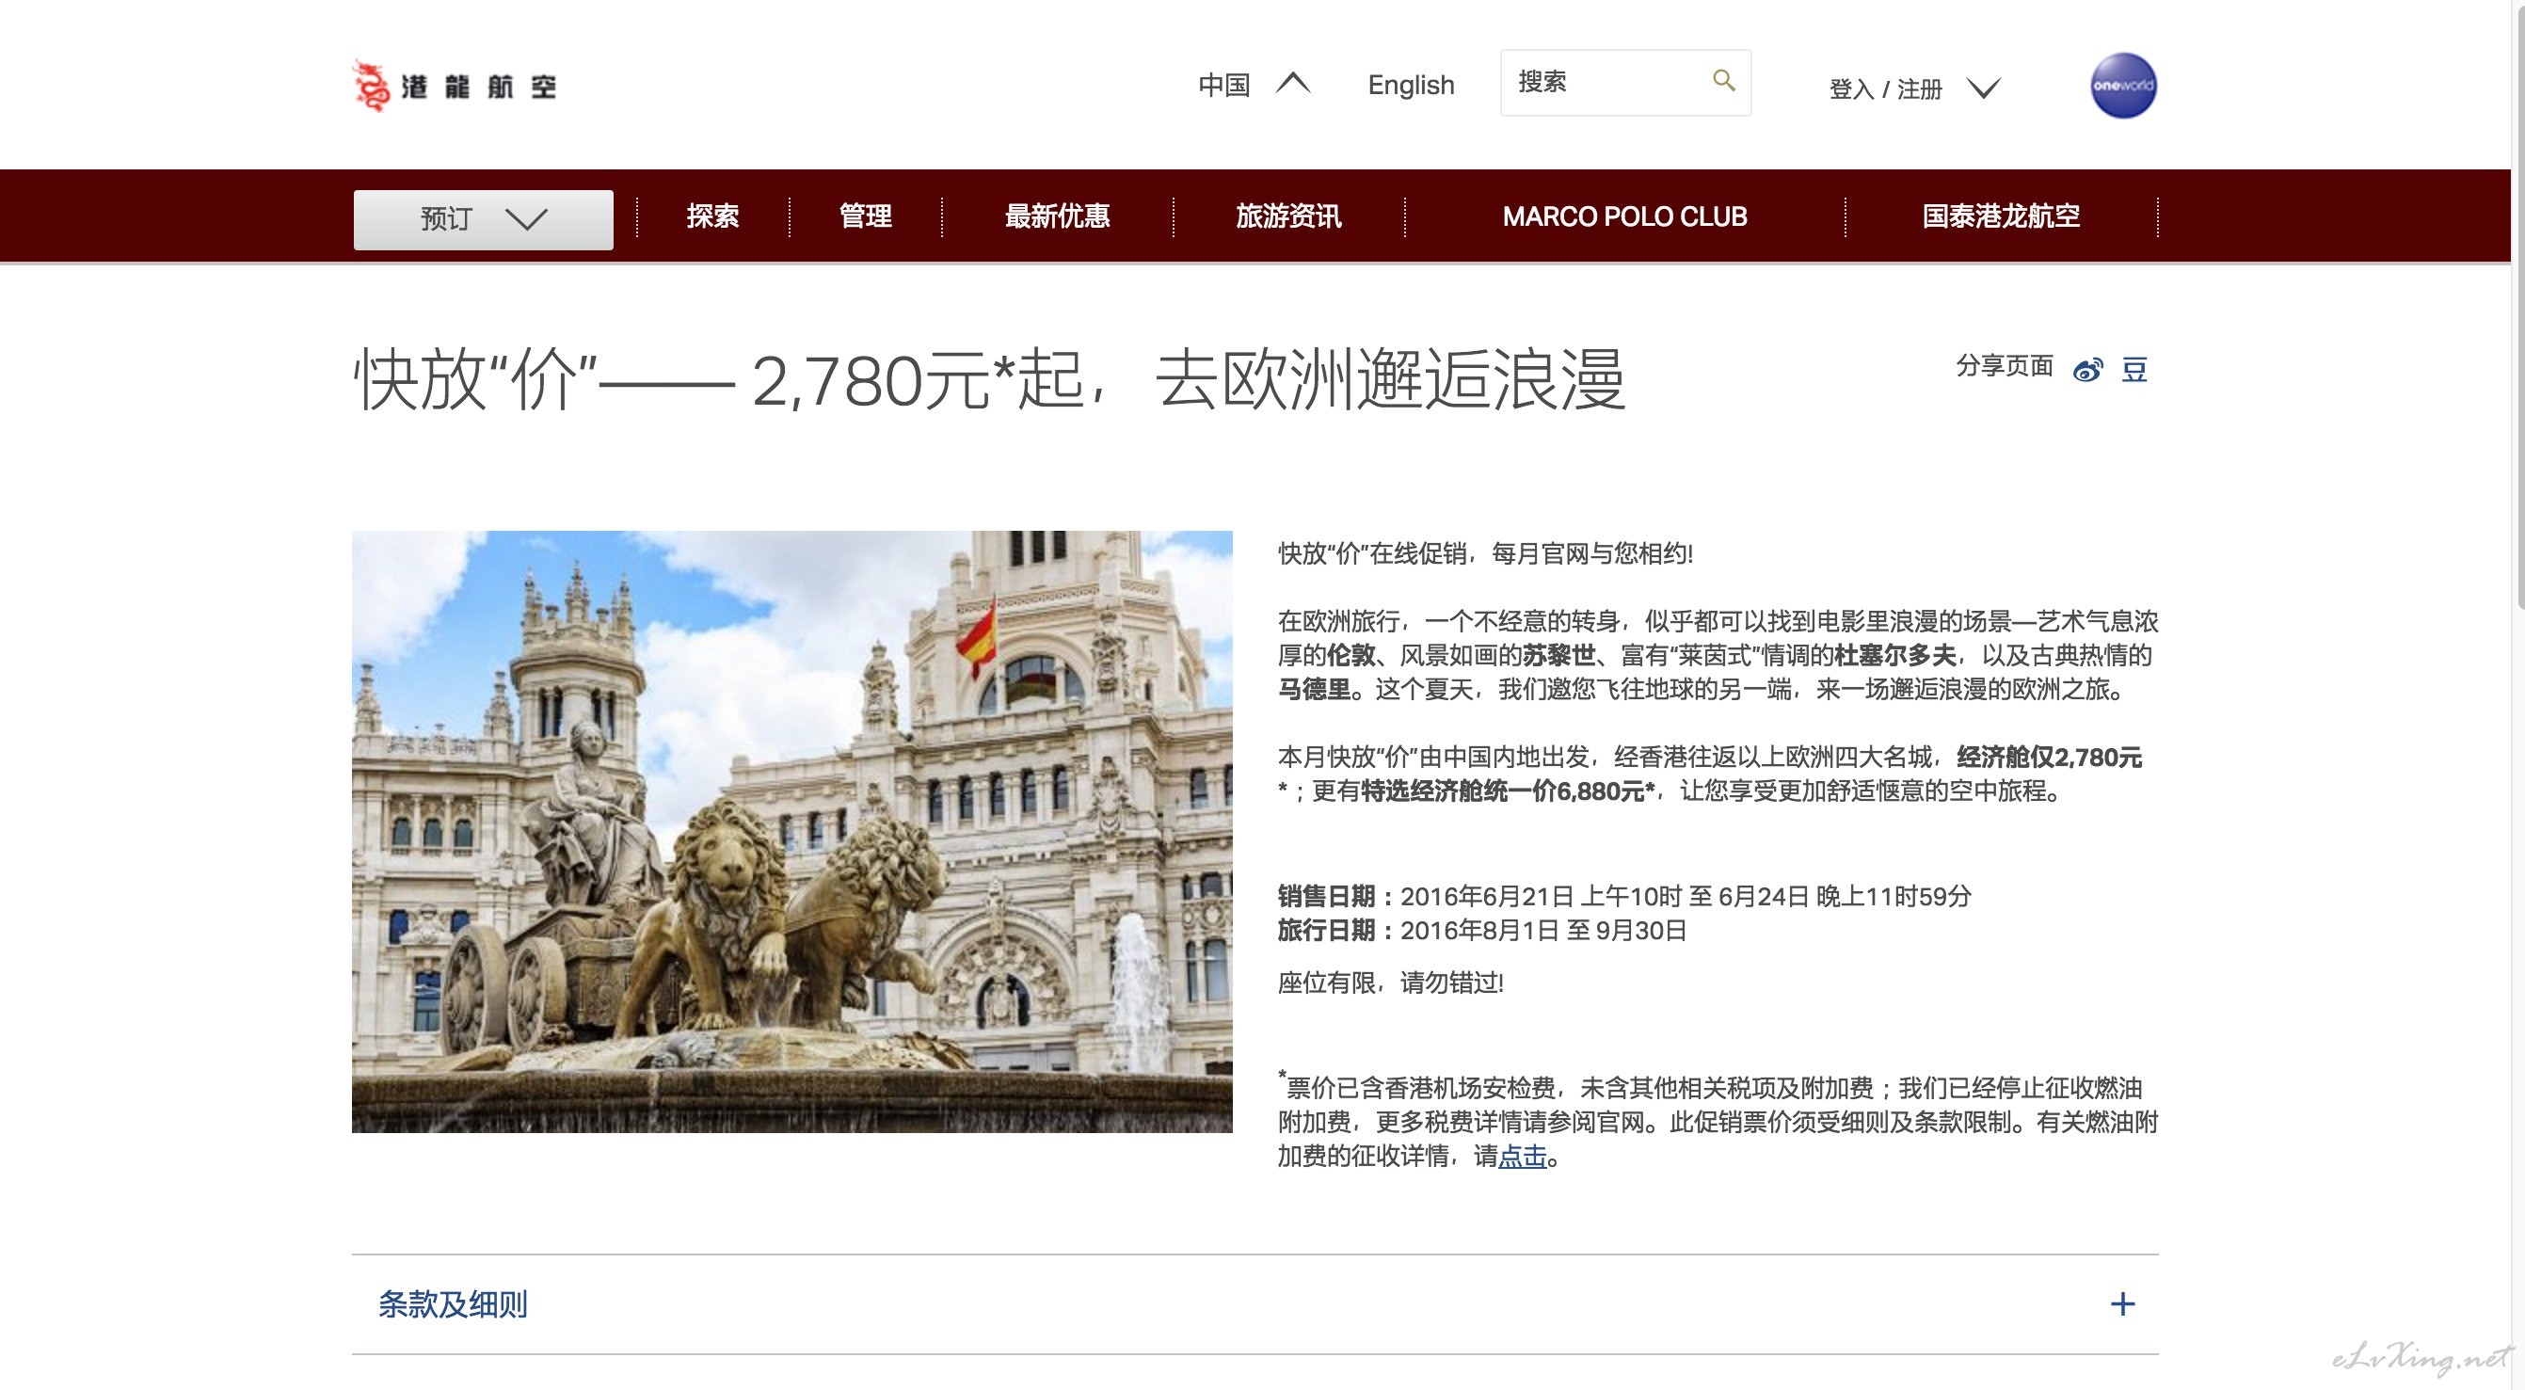Click the 销售日期 sale date line
Screen dimensions: 2525x1390
coord(1624,896)
